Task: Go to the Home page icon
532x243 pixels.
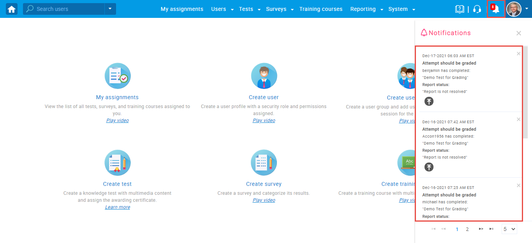Action: coord(12,9)
